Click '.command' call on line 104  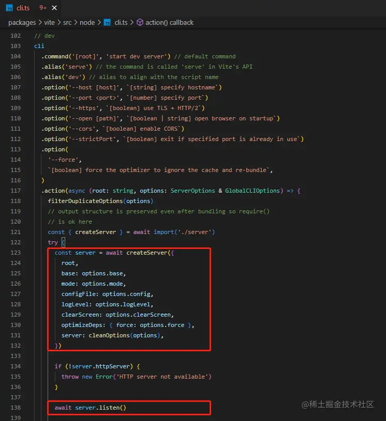pyautogui.click(x=55, y=56)
